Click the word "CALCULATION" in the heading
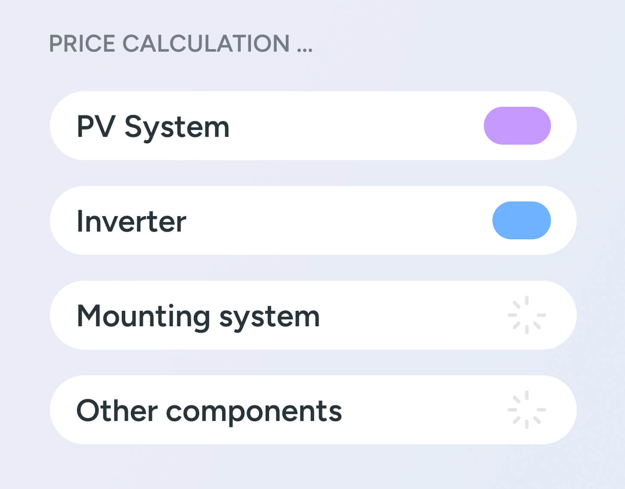This screenshot has width=625, height=489. pos(206,43)
